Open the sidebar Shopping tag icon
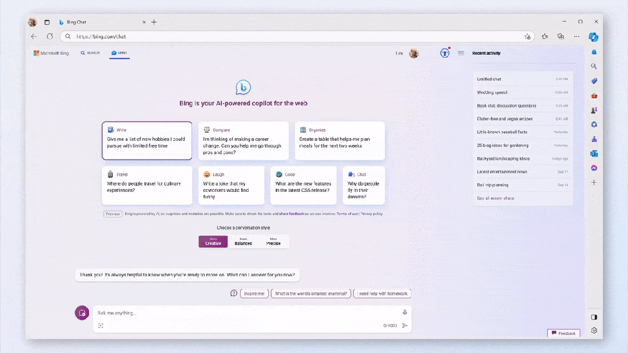Screen dimensions: 628x353 coord(594,81)
